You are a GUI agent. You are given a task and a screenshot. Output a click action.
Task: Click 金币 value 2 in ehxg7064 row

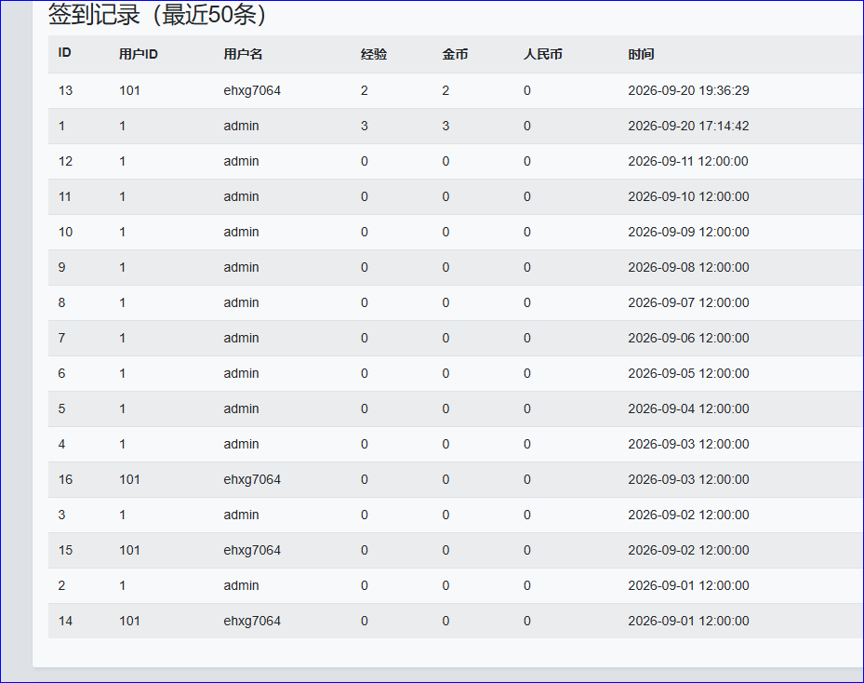445,90
